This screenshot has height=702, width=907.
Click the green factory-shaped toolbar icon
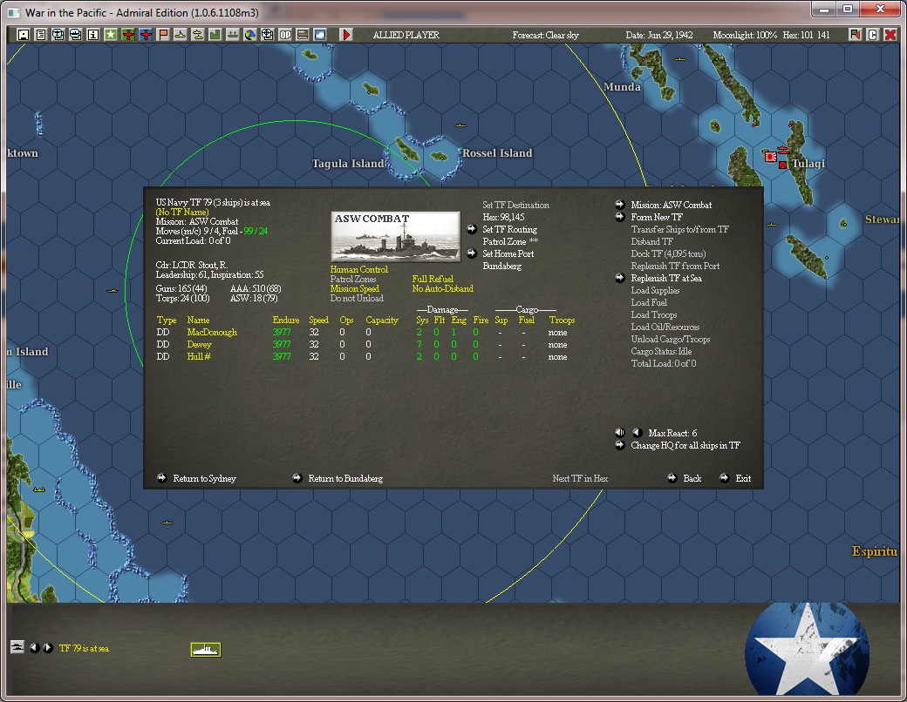tap(215, 35)
